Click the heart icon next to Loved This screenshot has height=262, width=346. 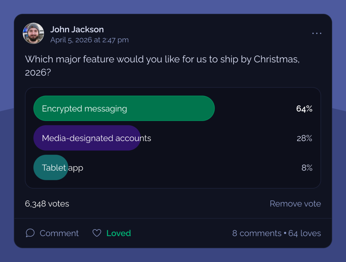pos(97,233)
